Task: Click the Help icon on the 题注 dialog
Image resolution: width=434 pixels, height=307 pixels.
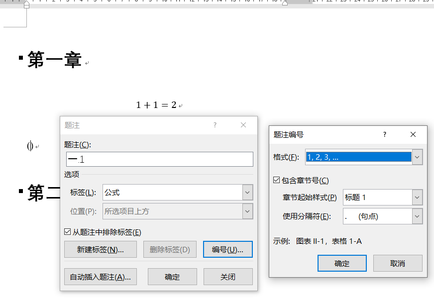Action: [215, 125]
